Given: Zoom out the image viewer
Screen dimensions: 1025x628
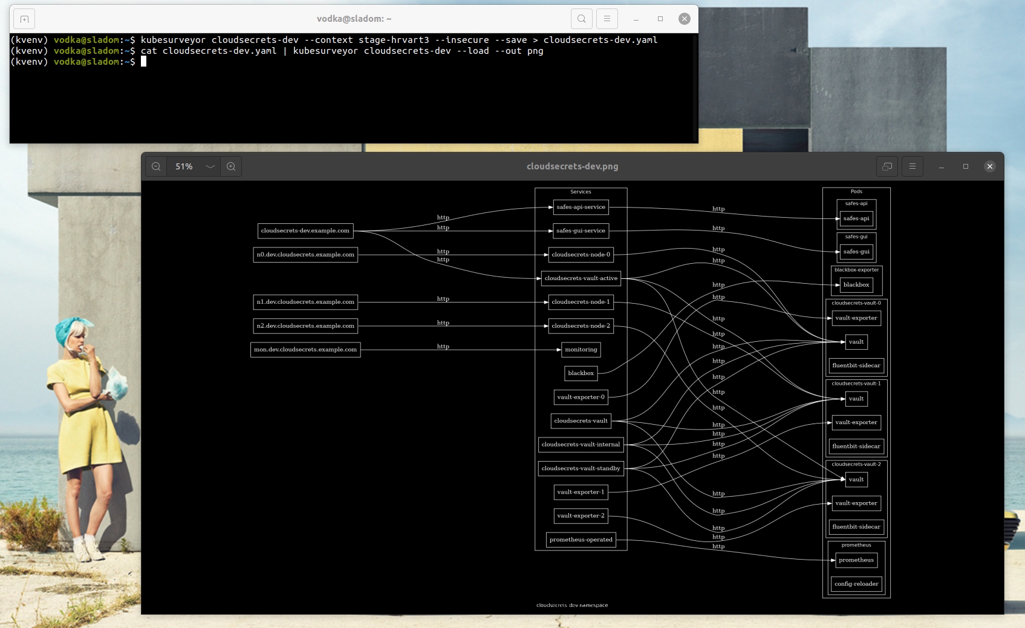Looking at the screenshot, I should pyautogui.click(x=156, y=166).
